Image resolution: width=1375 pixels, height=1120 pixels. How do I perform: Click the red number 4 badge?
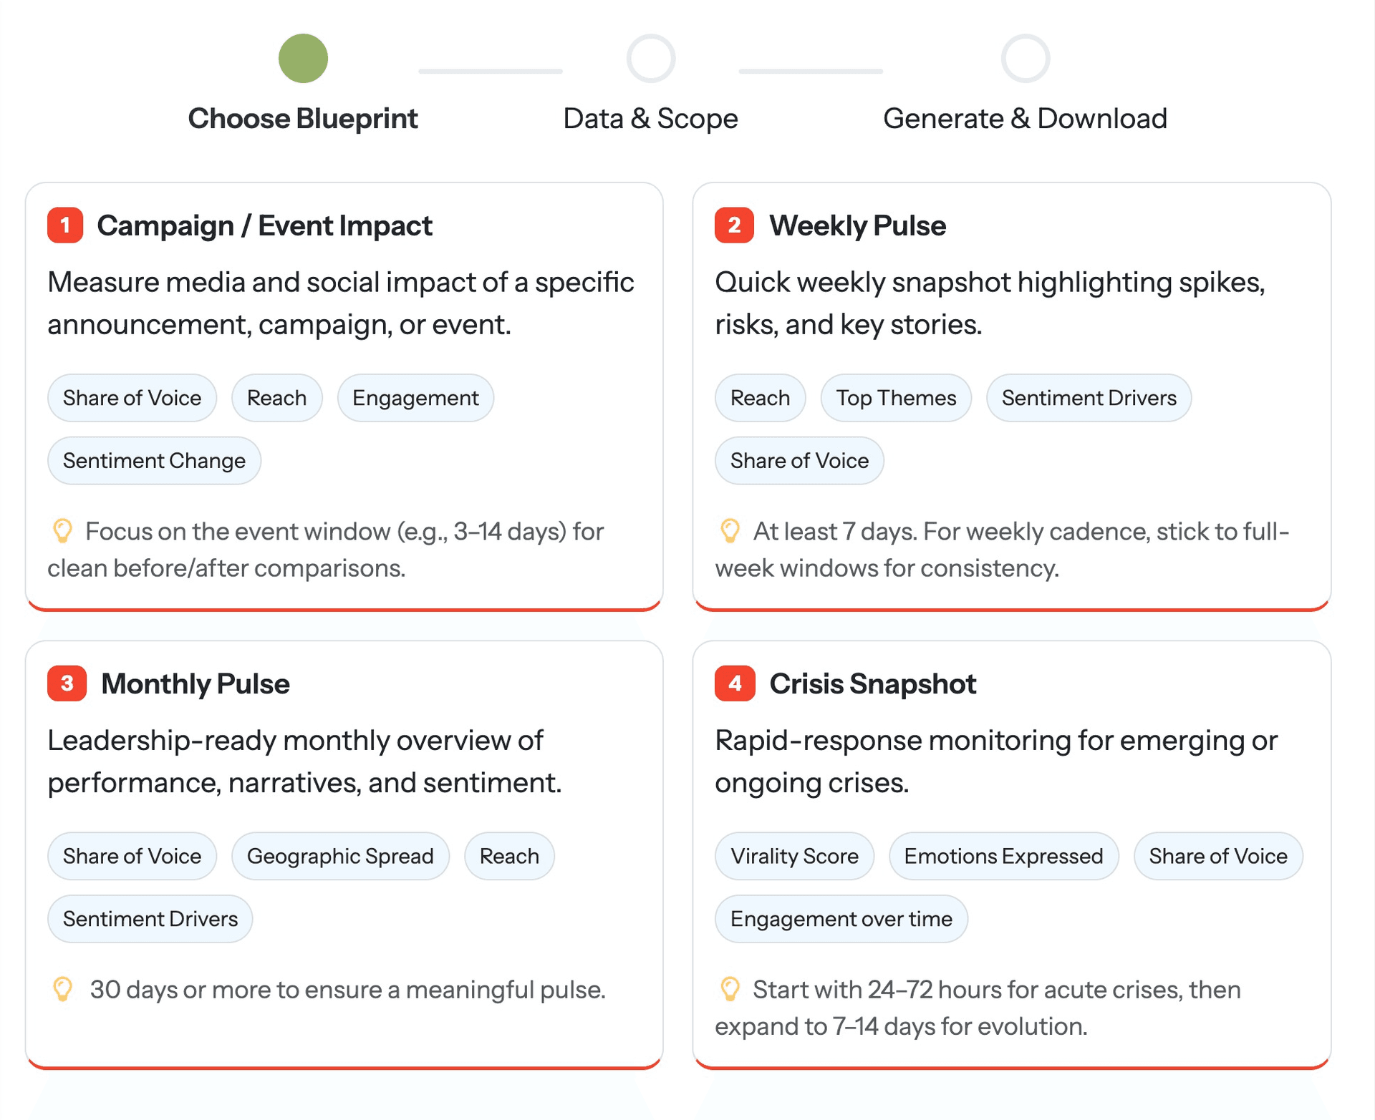coord(735,683)
